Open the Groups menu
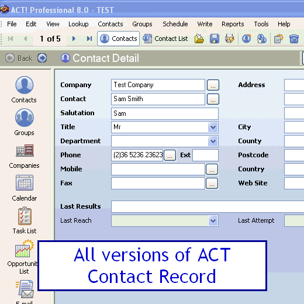 tap(142, 24)
